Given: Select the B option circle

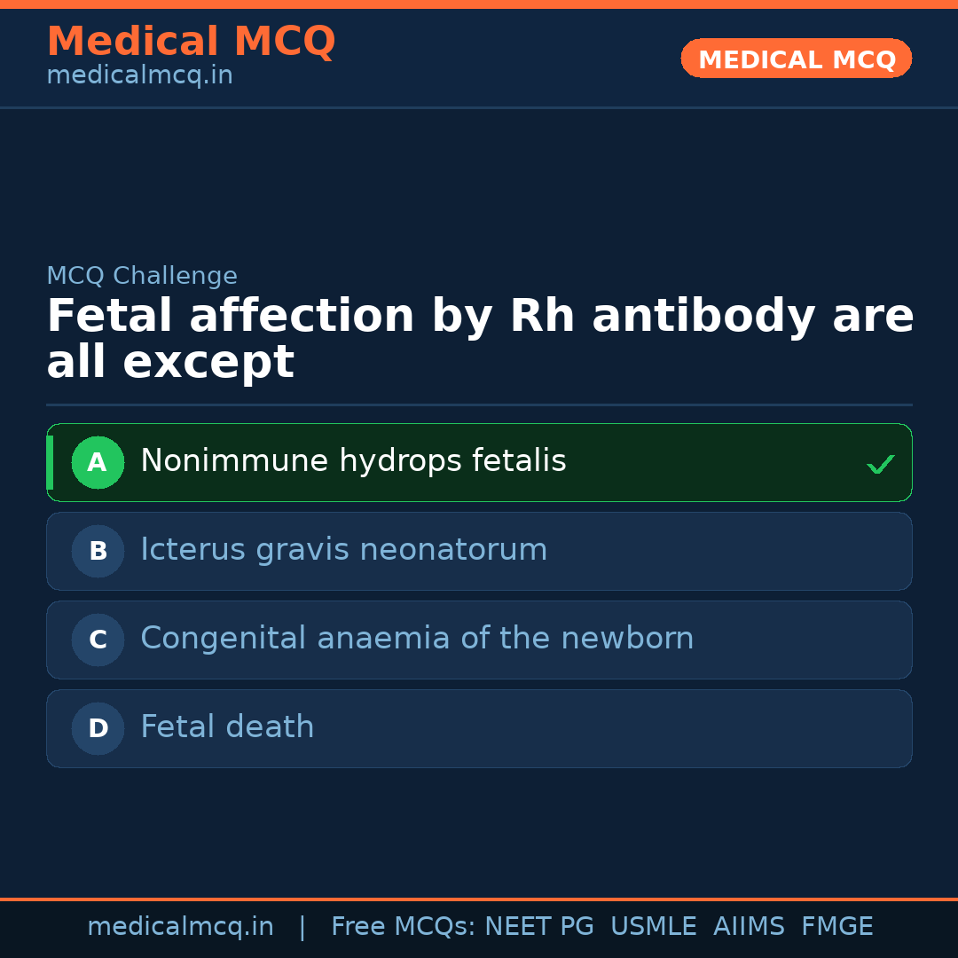Looking at the screenshot, I should pos(98,551).
